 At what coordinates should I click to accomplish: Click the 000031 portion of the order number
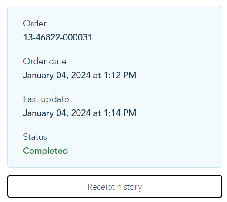point(77,37)
